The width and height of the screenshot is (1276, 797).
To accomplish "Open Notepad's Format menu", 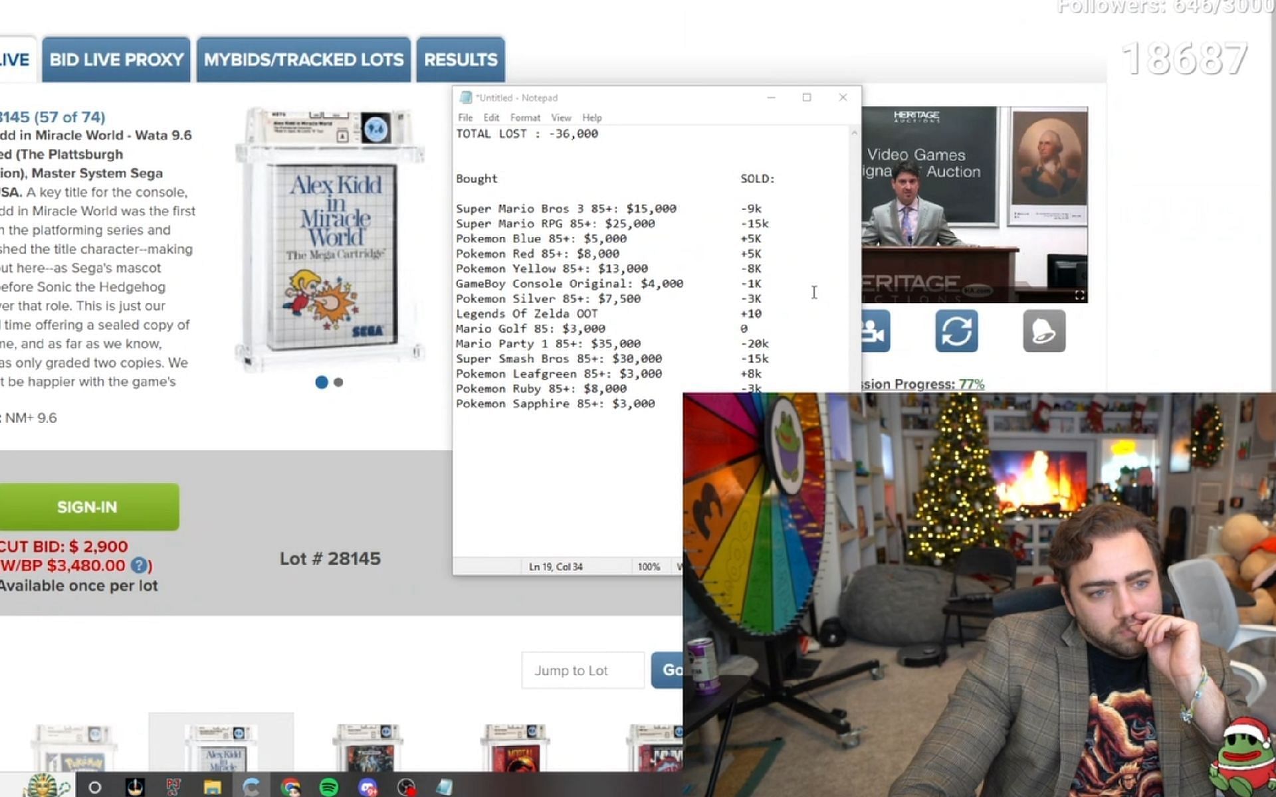I will pyautogui.click(x=525, y=118).
